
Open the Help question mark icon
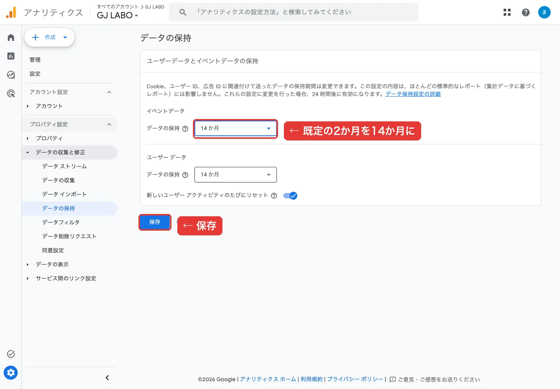526,12
